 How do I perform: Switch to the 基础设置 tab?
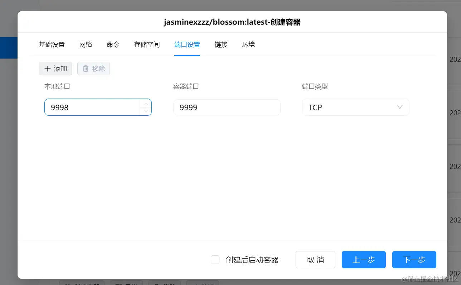pos(52,44)
